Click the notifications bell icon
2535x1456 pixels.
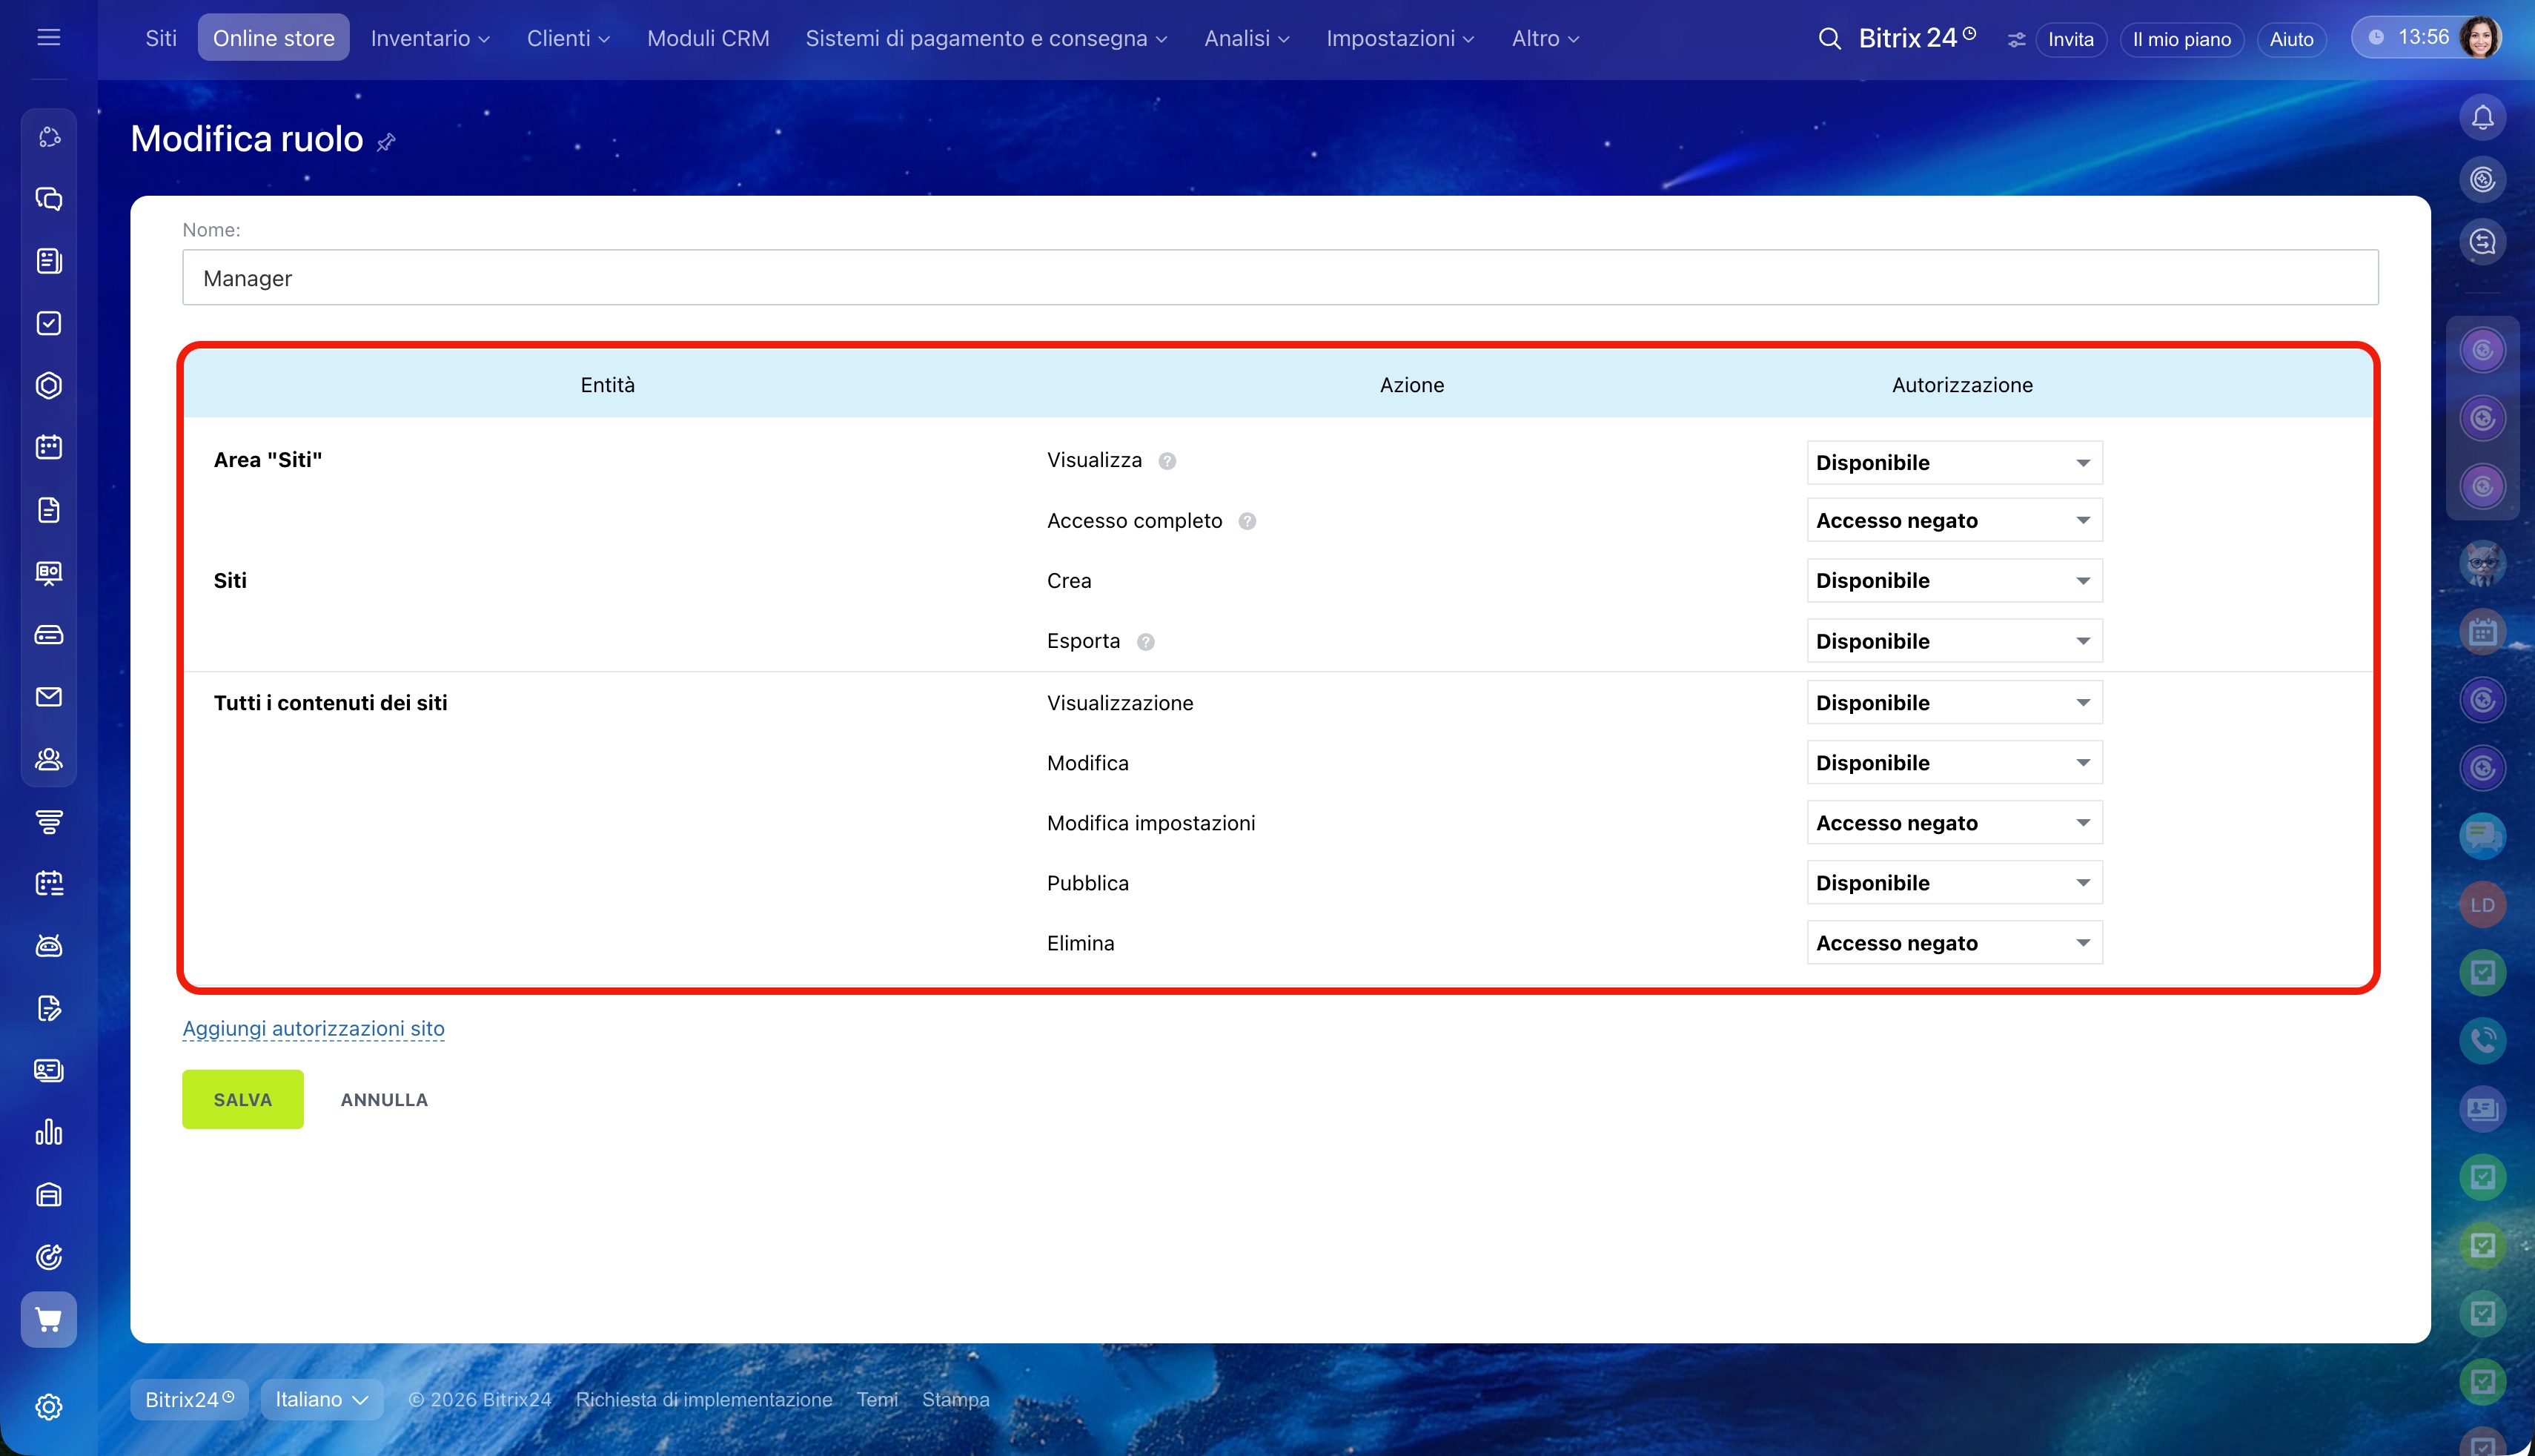coord(2482,118)
